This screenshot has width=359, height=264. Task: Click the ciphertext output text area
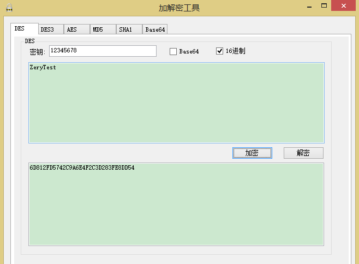pyautogui.click(x=176, y=204)
